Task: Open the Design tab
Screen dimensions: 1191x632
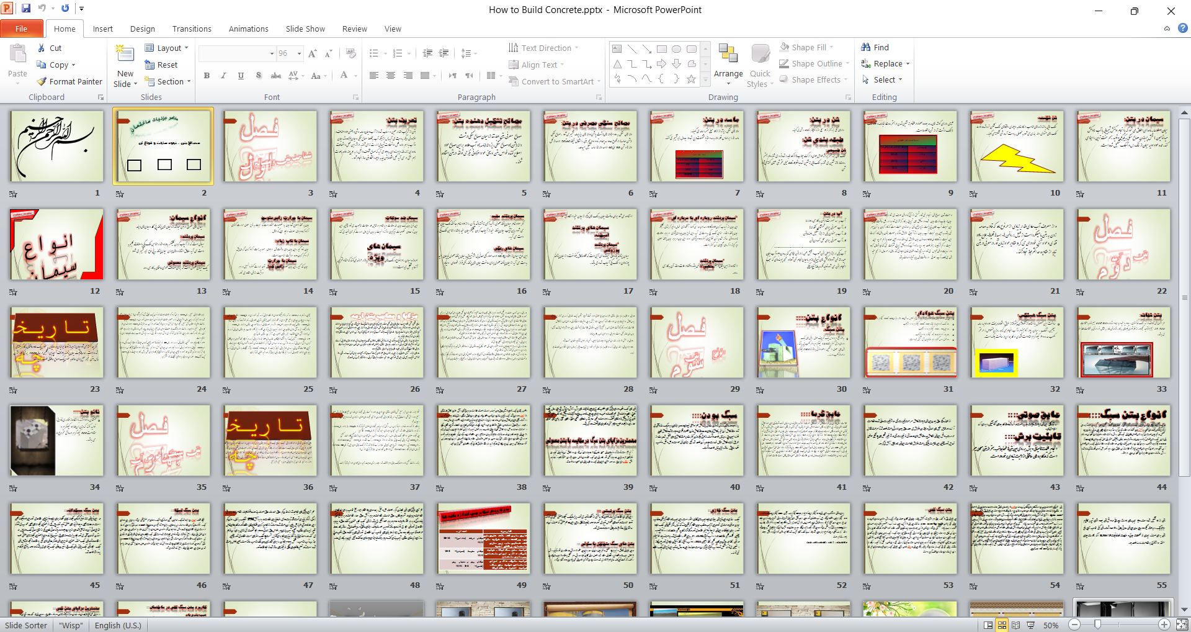Action: [x=143, y=29]
